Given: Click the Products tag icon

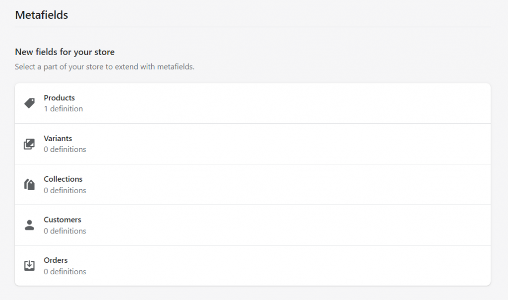Looking at the screenshot, I should pos(29,102).
